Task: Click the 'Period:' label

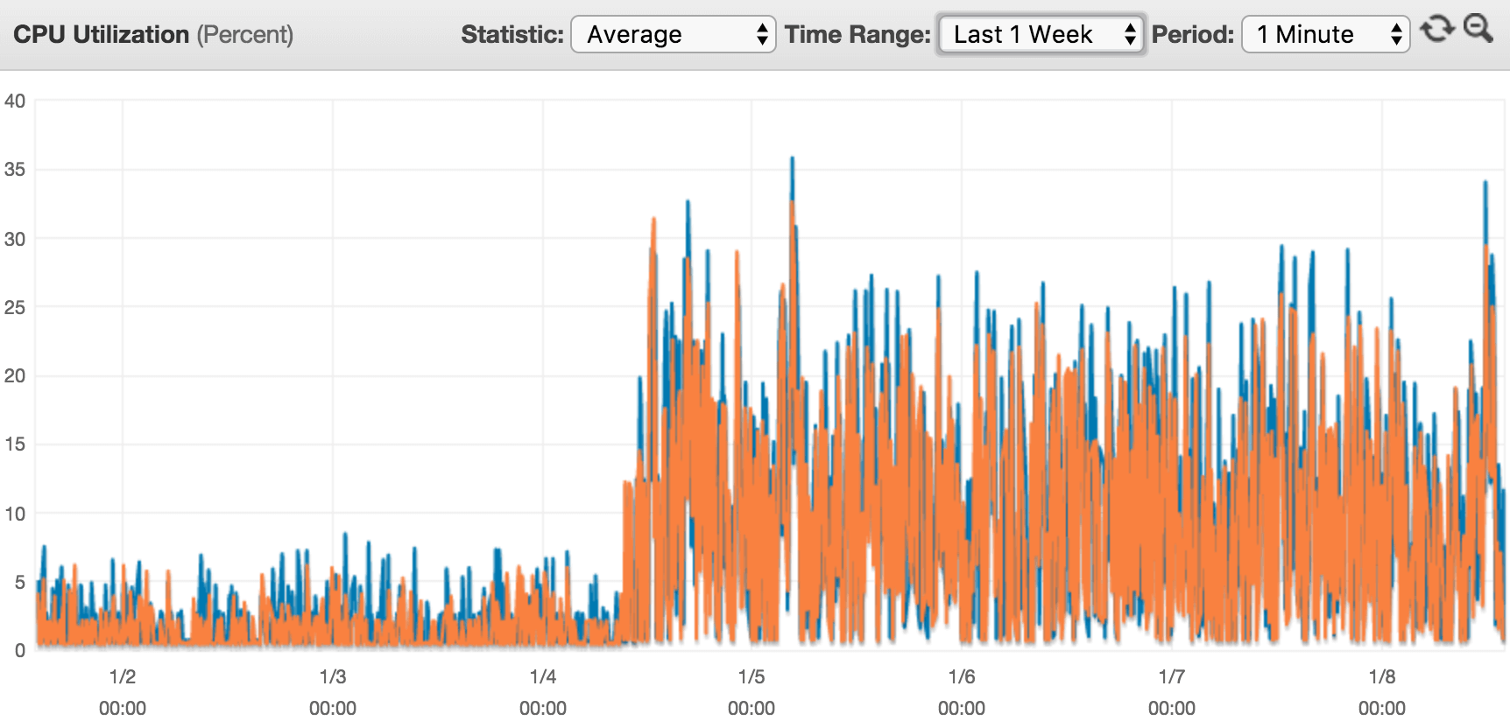Action: [1192, 35]
